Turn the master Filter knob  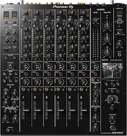(96, 67)
